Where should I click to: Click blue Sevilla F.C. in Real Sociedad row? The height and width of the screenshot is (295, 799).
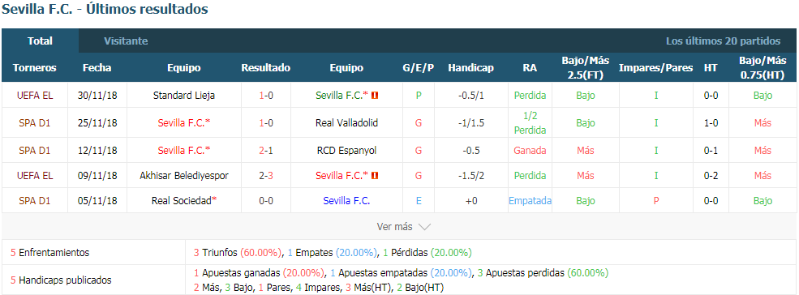pos(346,201)
